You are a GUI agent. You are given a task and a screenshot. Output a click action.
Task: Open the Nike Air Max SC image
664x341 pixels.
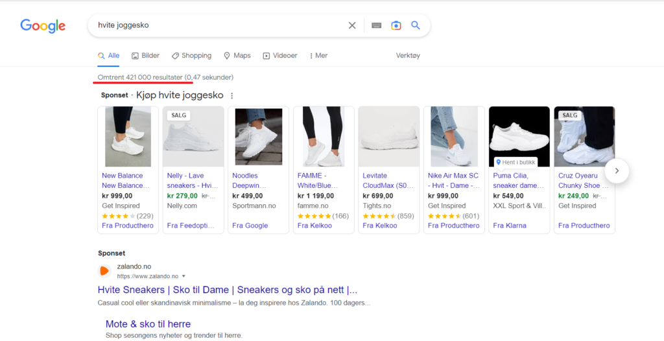click(454, 136)
